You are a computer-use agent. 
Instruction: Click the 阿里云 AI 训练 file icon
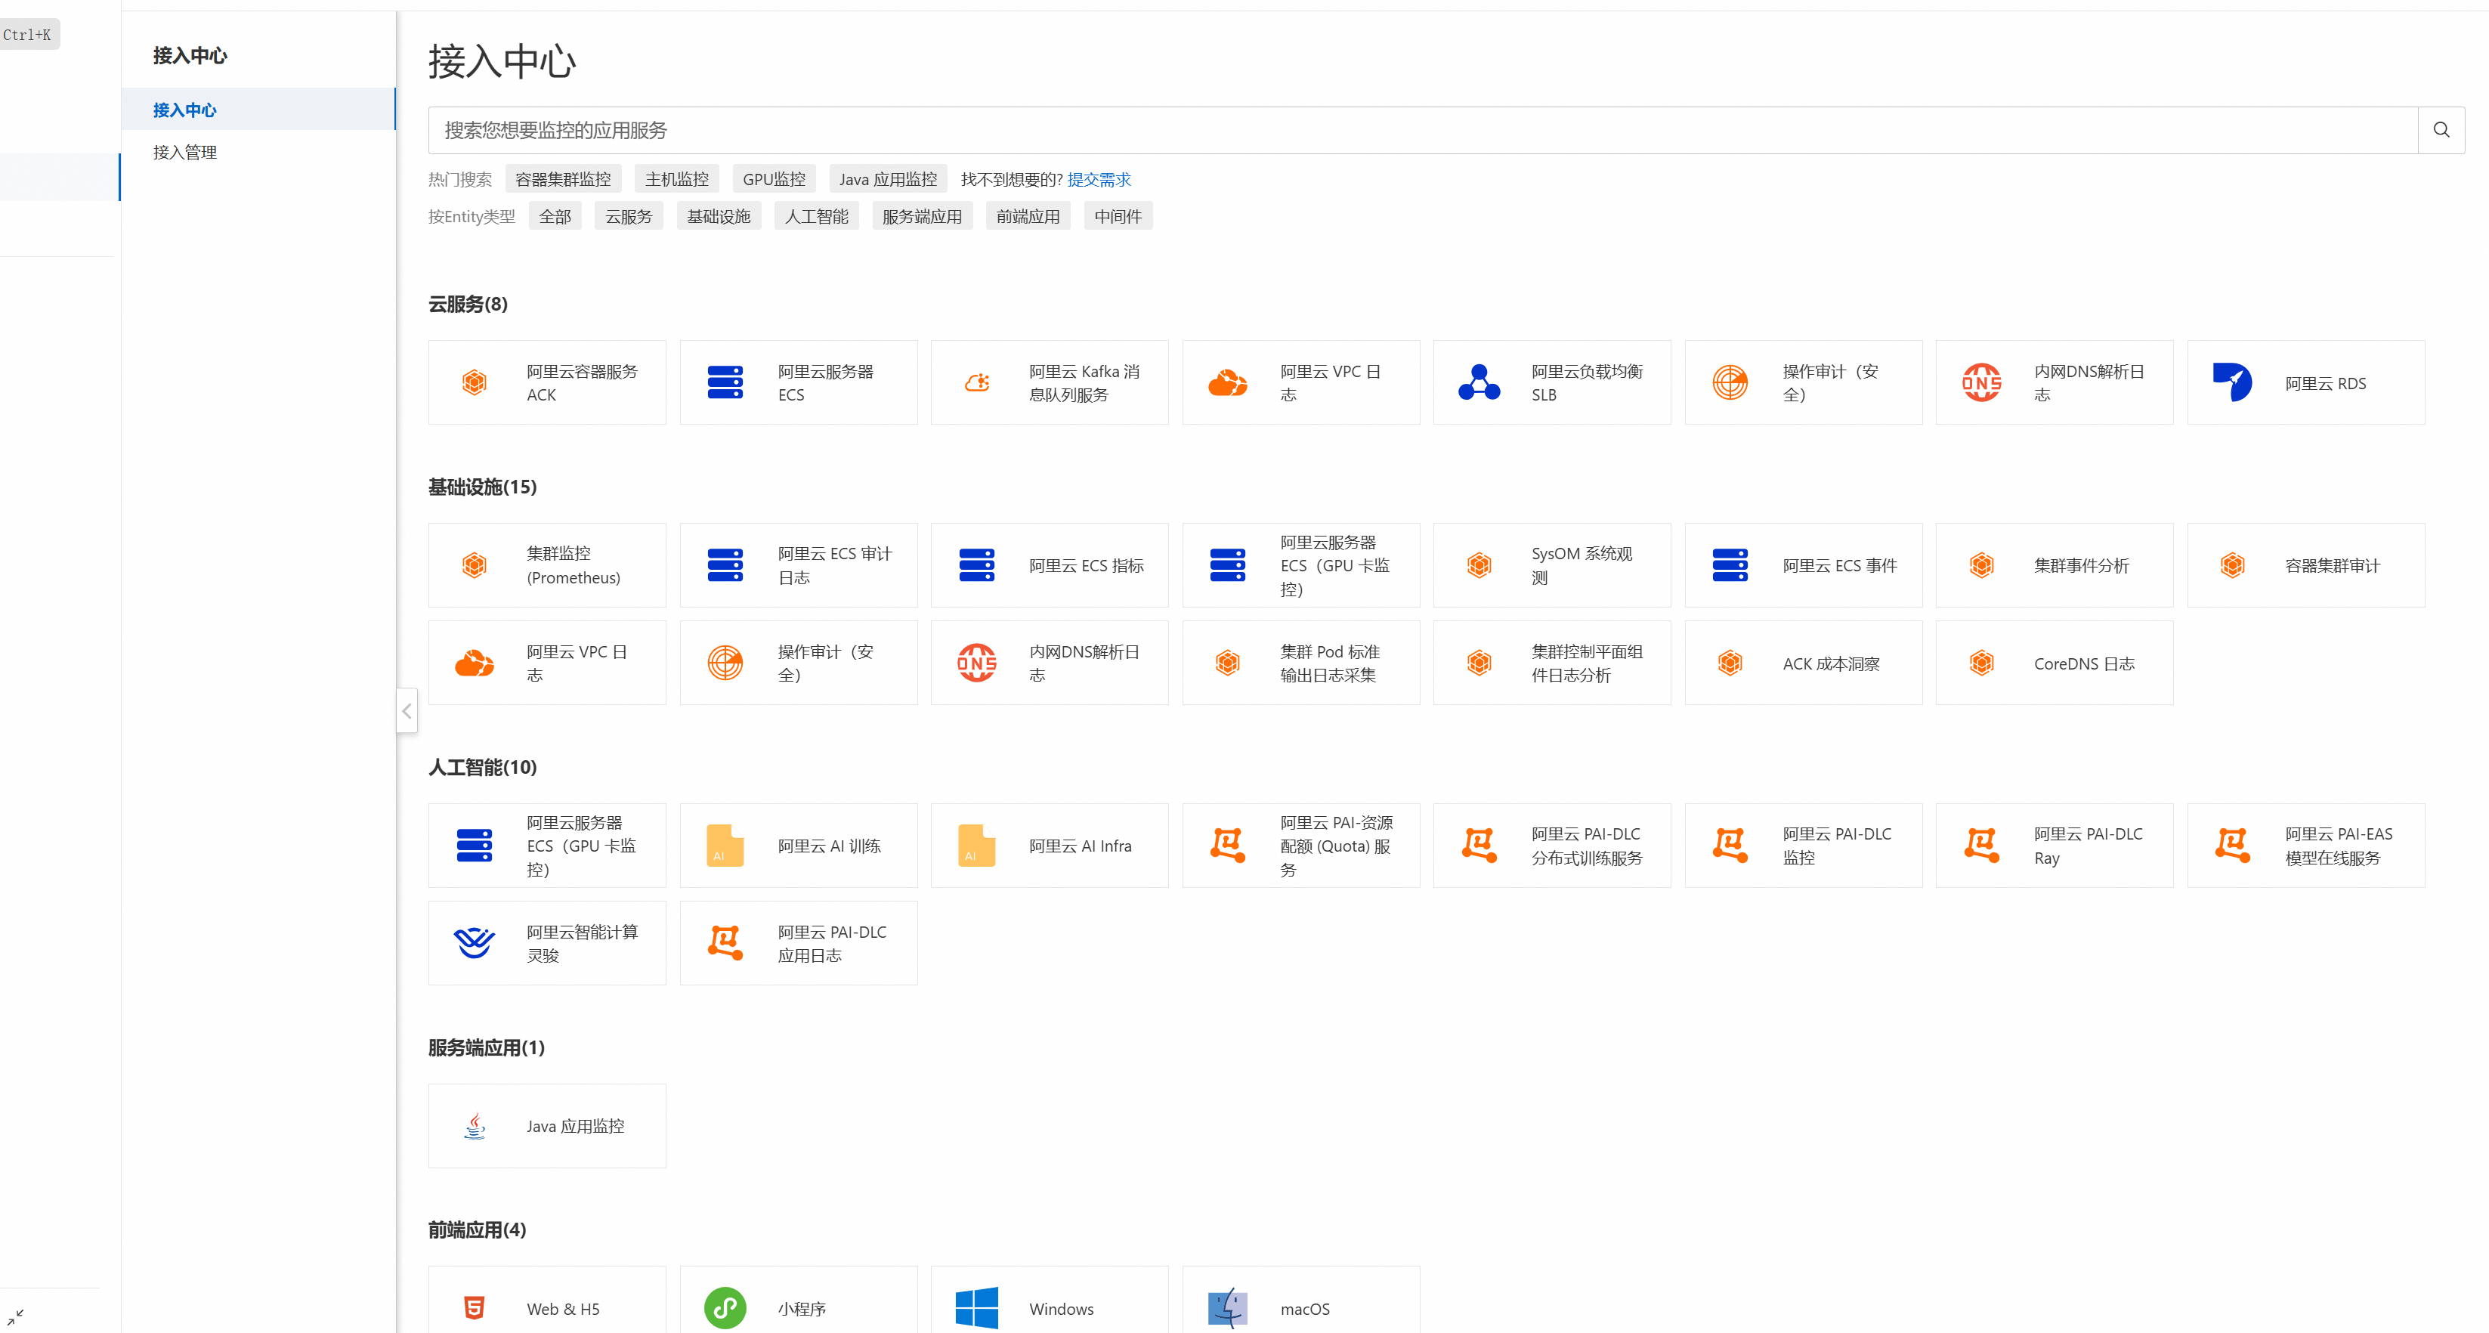tap(725, 845)
